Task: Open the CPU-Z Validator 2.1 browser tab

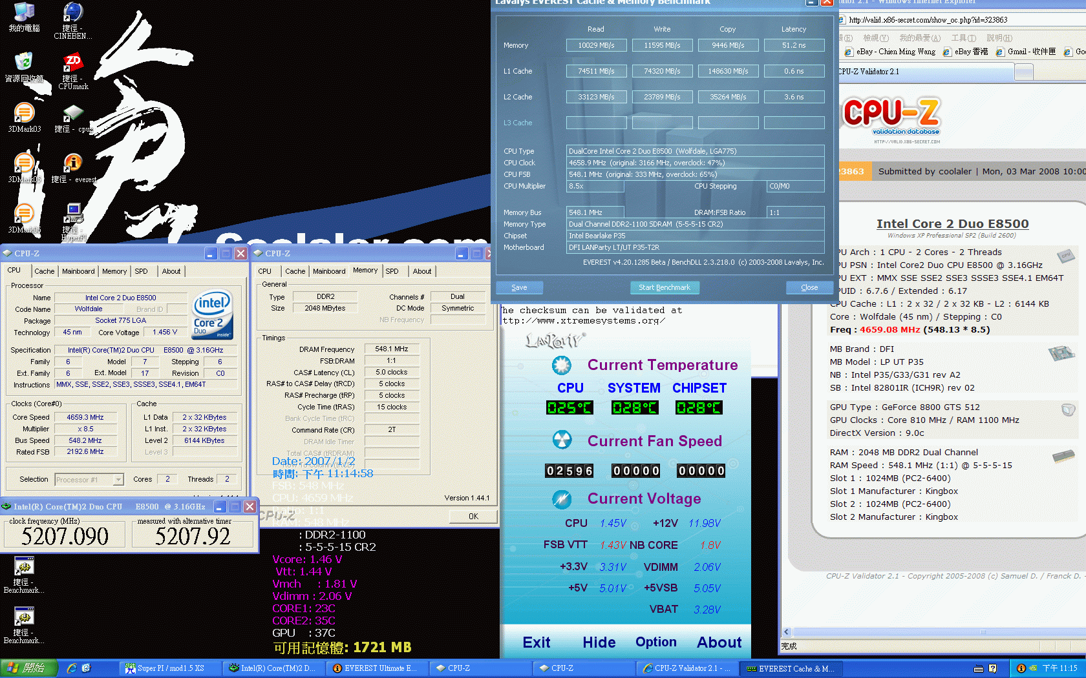Action: [x=927, y=72]
